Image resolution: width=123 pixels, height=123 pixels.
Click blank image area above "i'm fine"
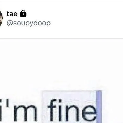pyautogui.click(x=61, y=63)
